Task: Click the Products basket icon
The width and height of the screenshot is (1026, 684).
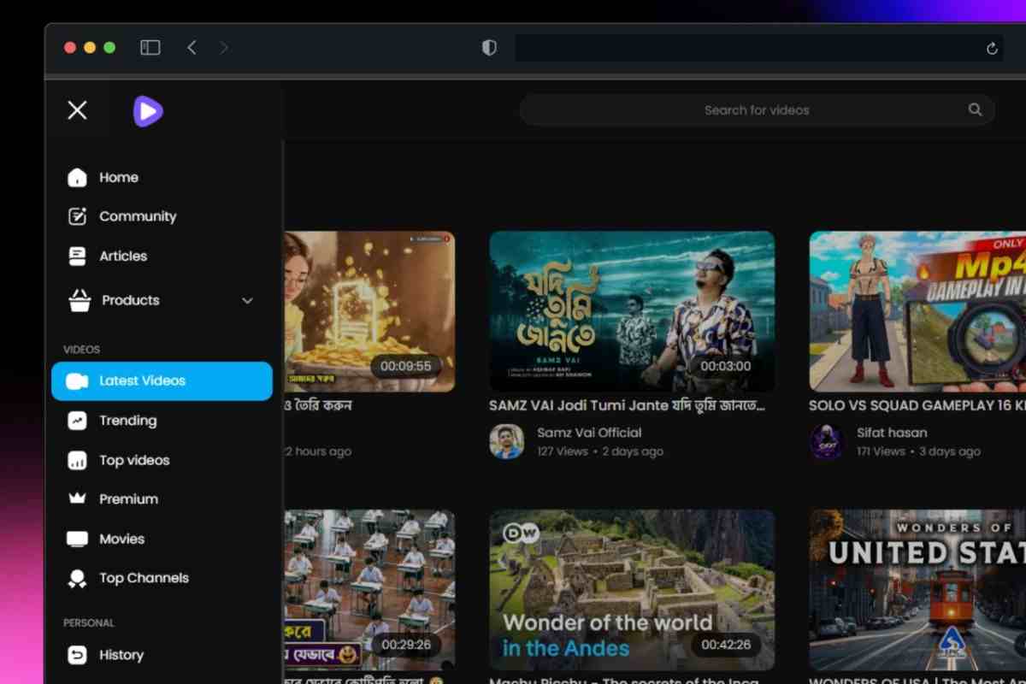Action: (80, 300)
